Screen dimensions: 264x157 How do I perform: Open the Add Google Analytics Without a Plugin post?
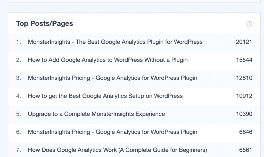pos(108,60)
